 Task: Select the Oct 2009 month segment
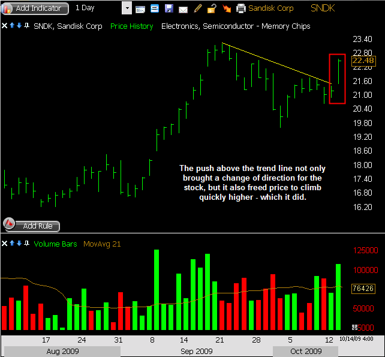[306, 352]
